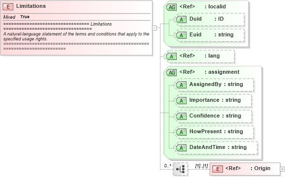The height and width of the screenshot is (177, 285).
Task: Select the Limitations element title
Action: [31, 6]
